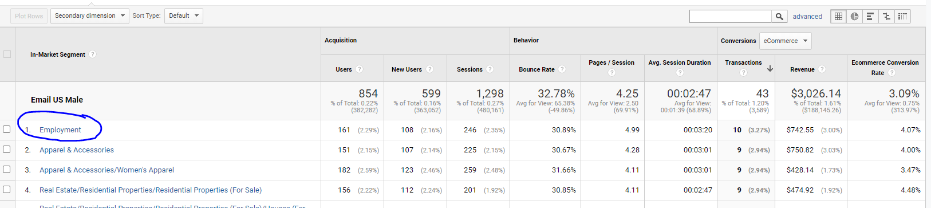Image resolution: width=931 pixels, height=208 pixels.
Task: Check the Women's Apparel row checkbox
Action: pyautogui.click(x=7, y=170)
